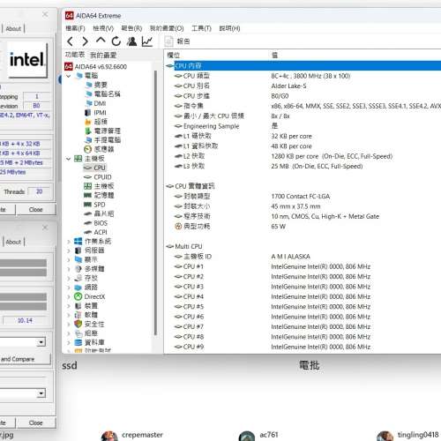Switch to the 我的最愛 panel tab
Viewport: 441px width, 441px height.
pyautogui.click(x=103, y=55)
